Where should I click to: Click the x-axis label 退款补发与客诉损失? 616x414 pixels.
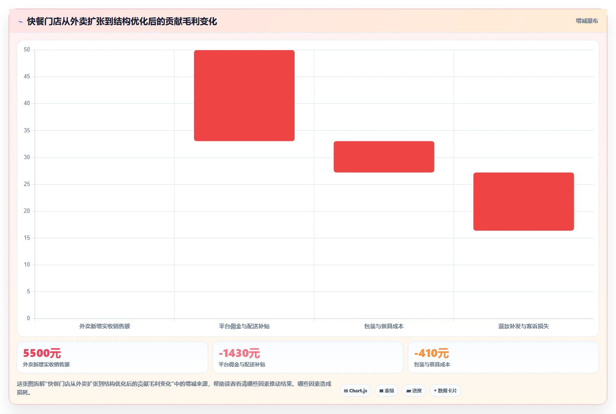click(524, 326)
